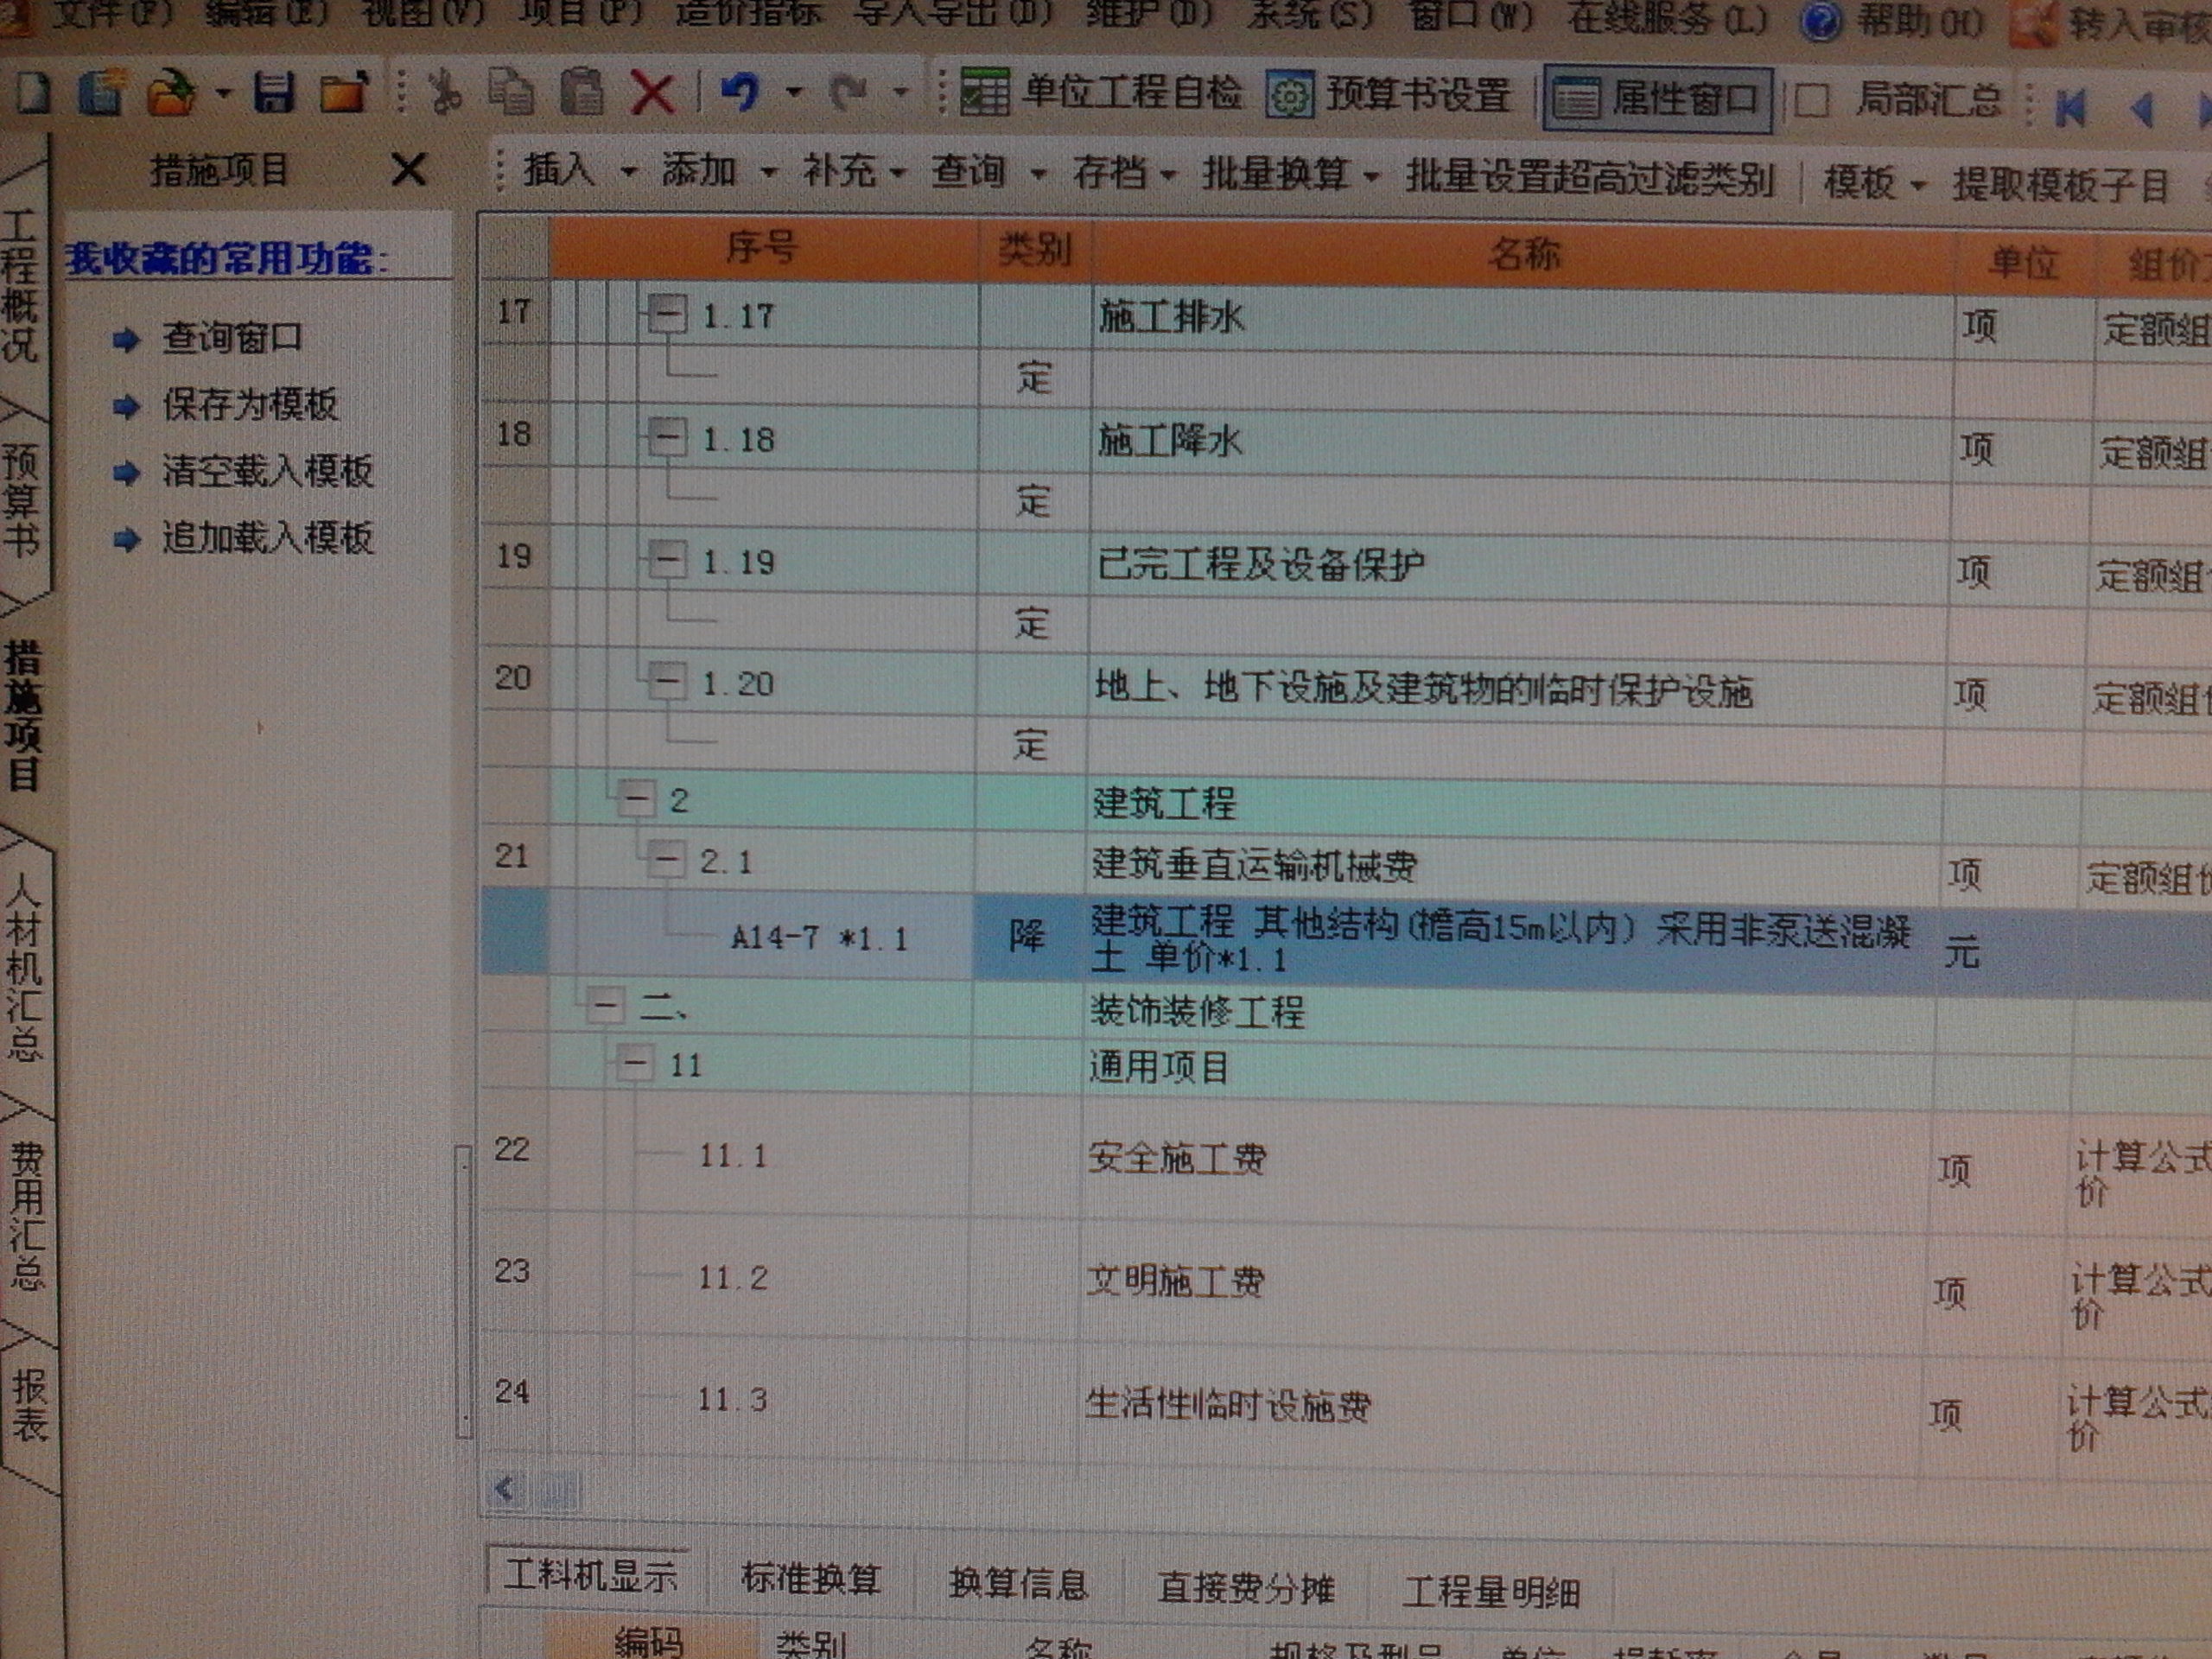The image size is (2212, 1659).
Task: Toggle the 局部汇总 checkbox
Action: (1811, 101)
